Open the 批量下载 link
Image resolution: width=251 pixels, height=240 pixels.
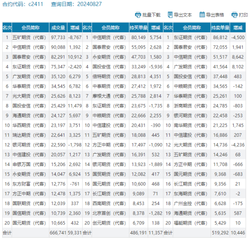(x=151, y=15)
